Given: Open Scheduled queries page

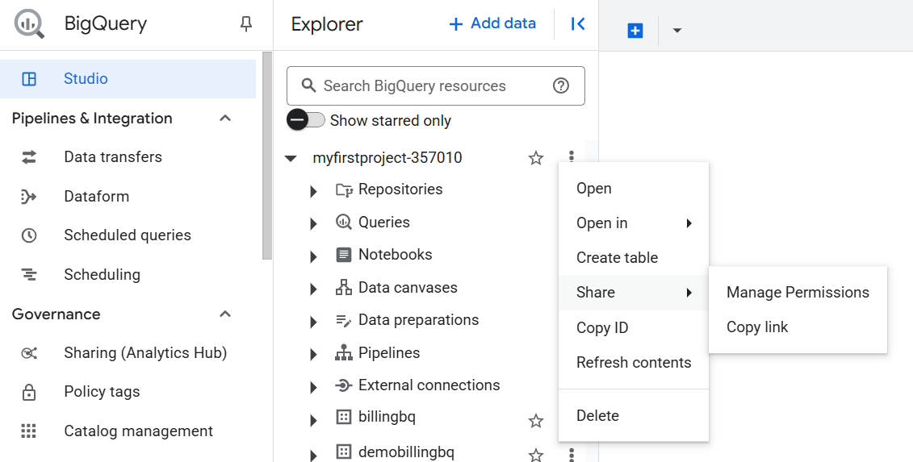Looking at the screenshot, I should pos(127,235).
